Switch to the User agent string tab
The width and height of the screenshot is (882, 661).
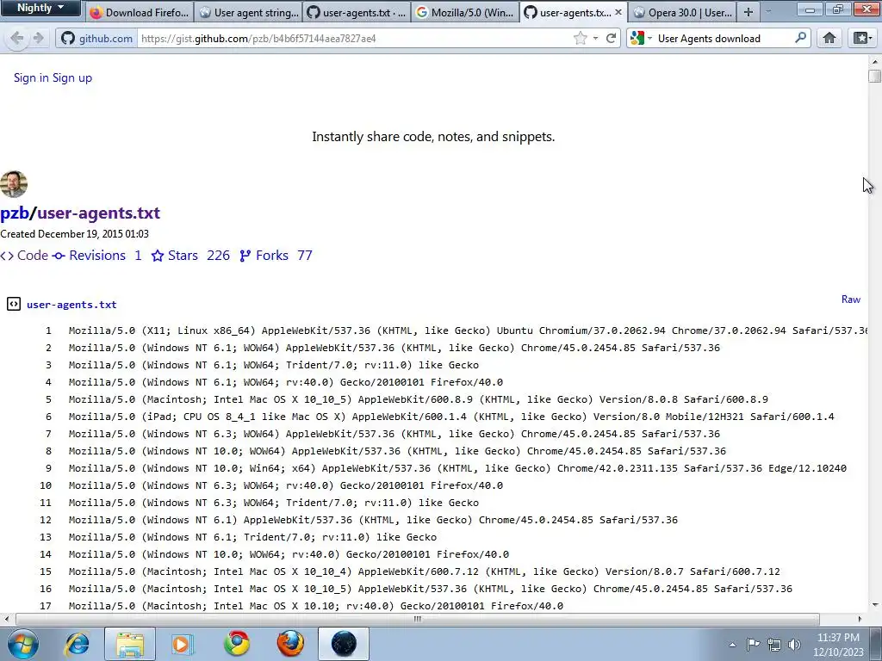point(249,12)
